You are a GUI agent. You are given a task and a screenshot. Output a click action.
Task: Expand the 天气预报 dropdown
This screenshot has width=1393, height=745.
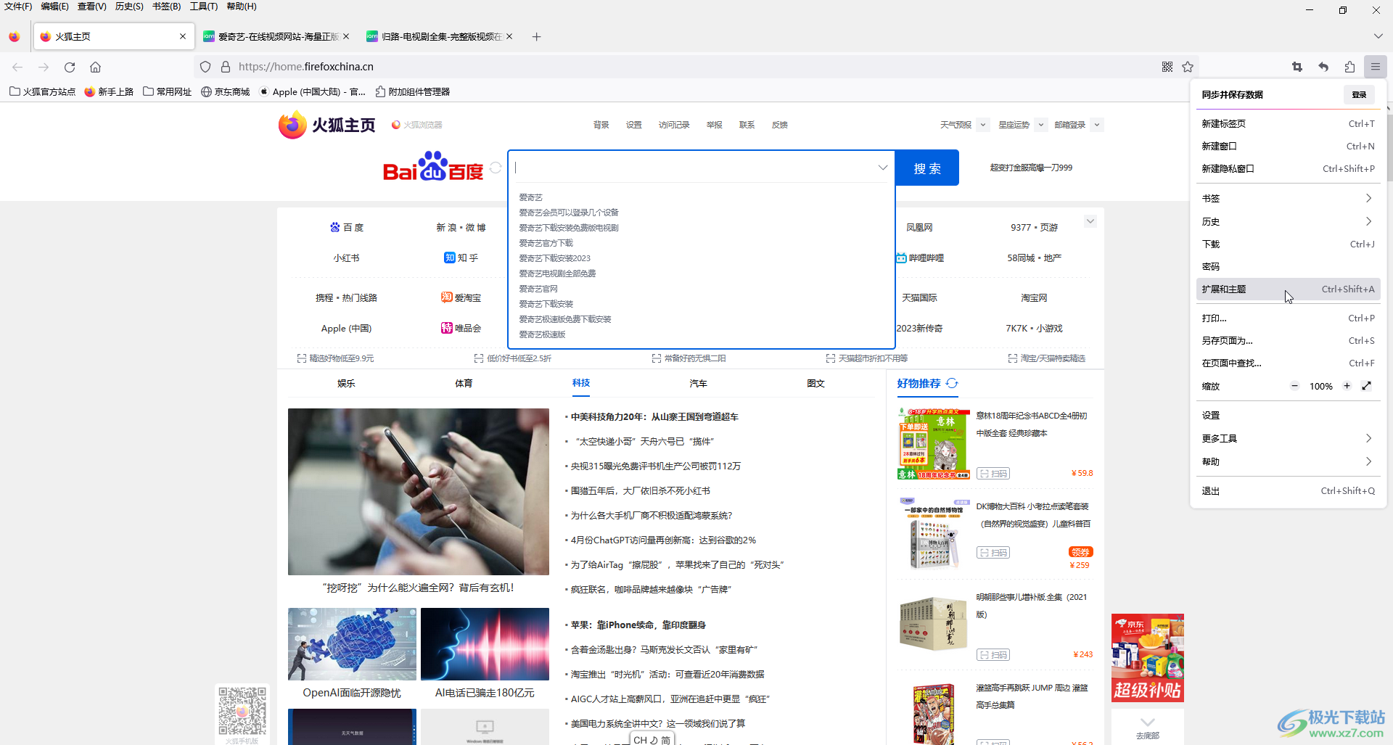click(983, 125)
